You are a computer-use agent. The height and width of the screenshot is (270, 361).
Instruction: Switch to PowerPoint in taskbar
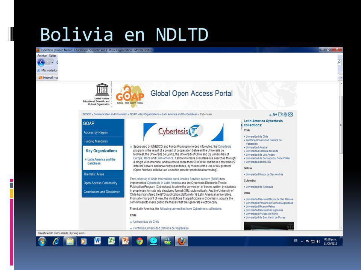coord(126,241)
